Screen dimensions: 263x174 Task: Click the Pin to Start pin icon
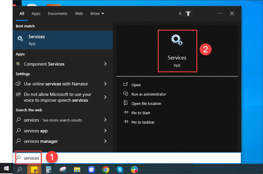click(x=125, y=112)
